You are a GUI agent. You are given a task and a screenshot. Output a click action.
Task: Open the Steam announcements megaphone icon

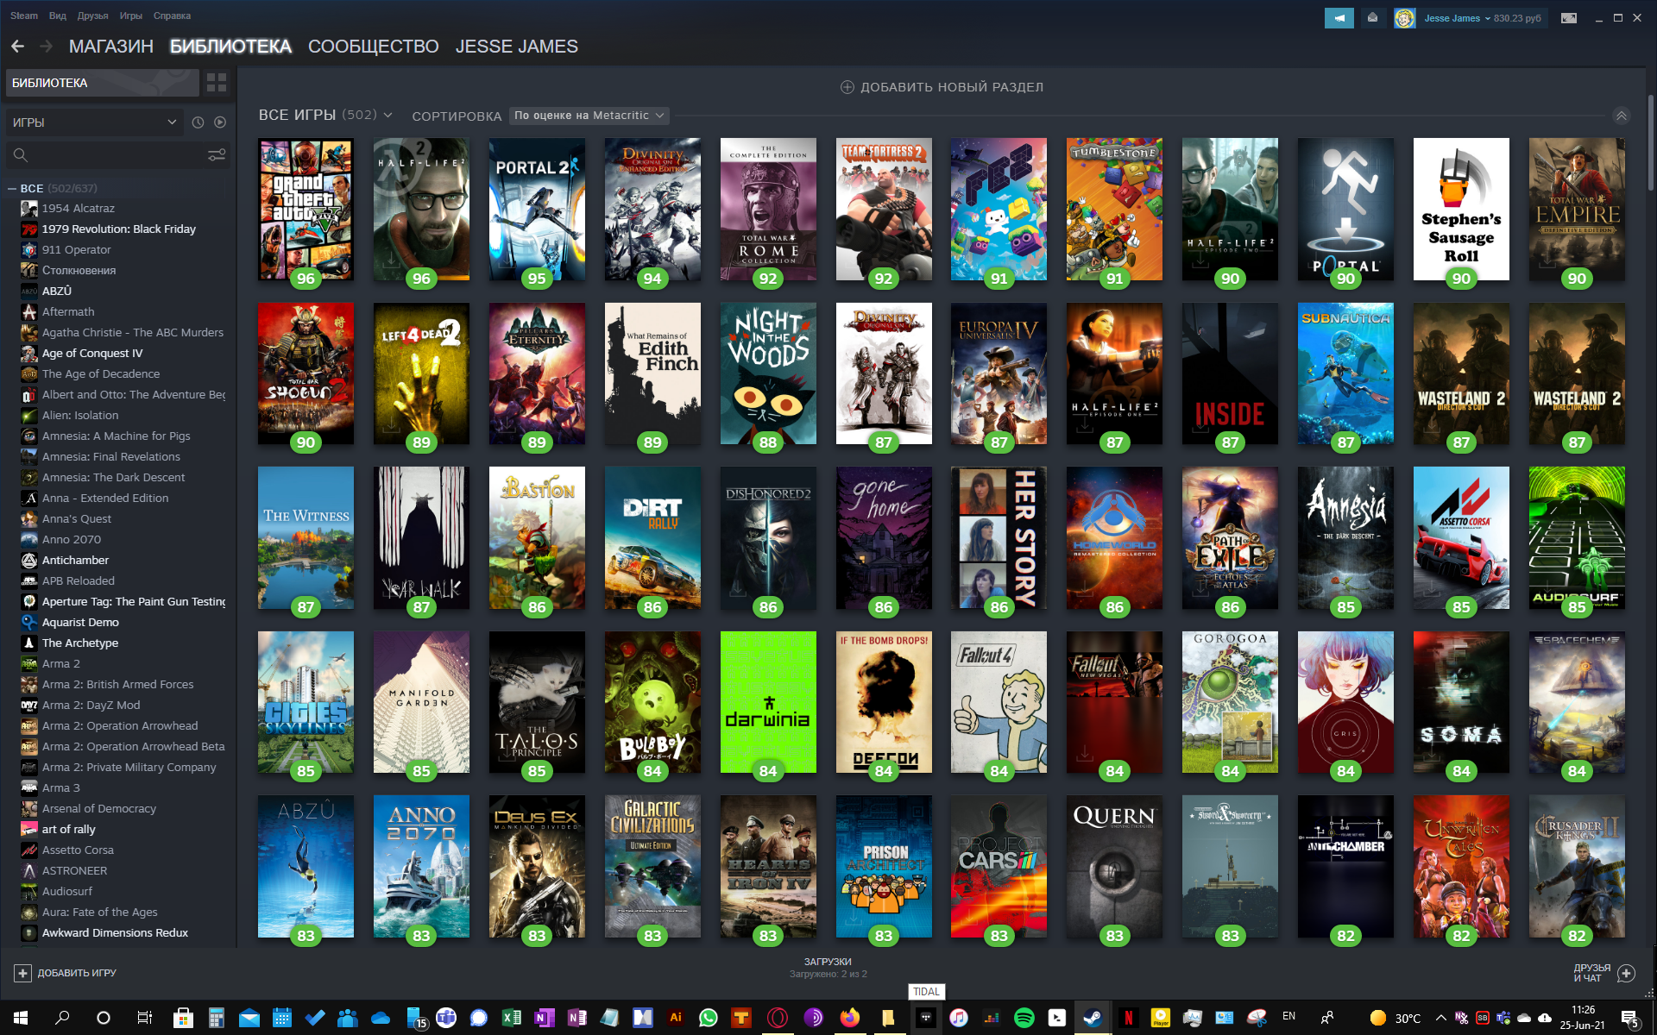point(1339,18)
